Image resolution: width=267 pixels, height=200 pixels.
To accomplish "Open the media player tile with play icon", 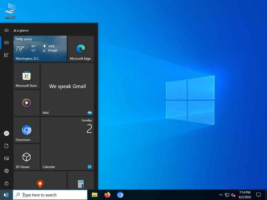I will pos(27,103).
